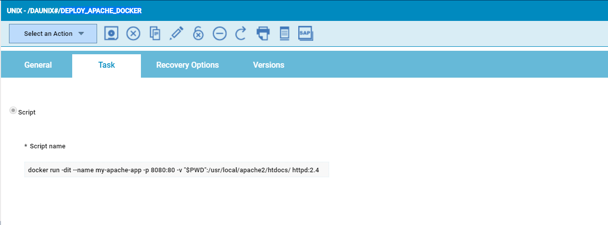Select the Task tab
The width and height of the screenshot is (608, 225).
point(107,65)
